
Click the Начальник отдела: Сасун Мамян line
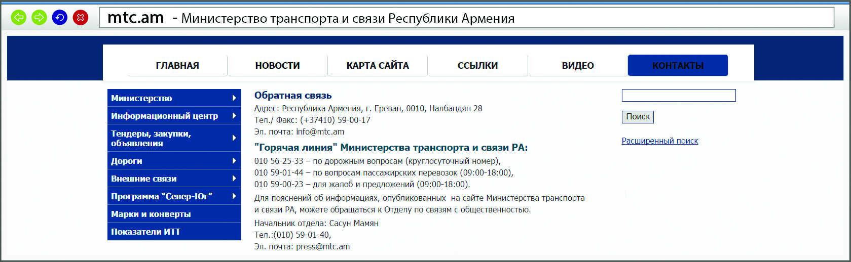click(316, 223)
